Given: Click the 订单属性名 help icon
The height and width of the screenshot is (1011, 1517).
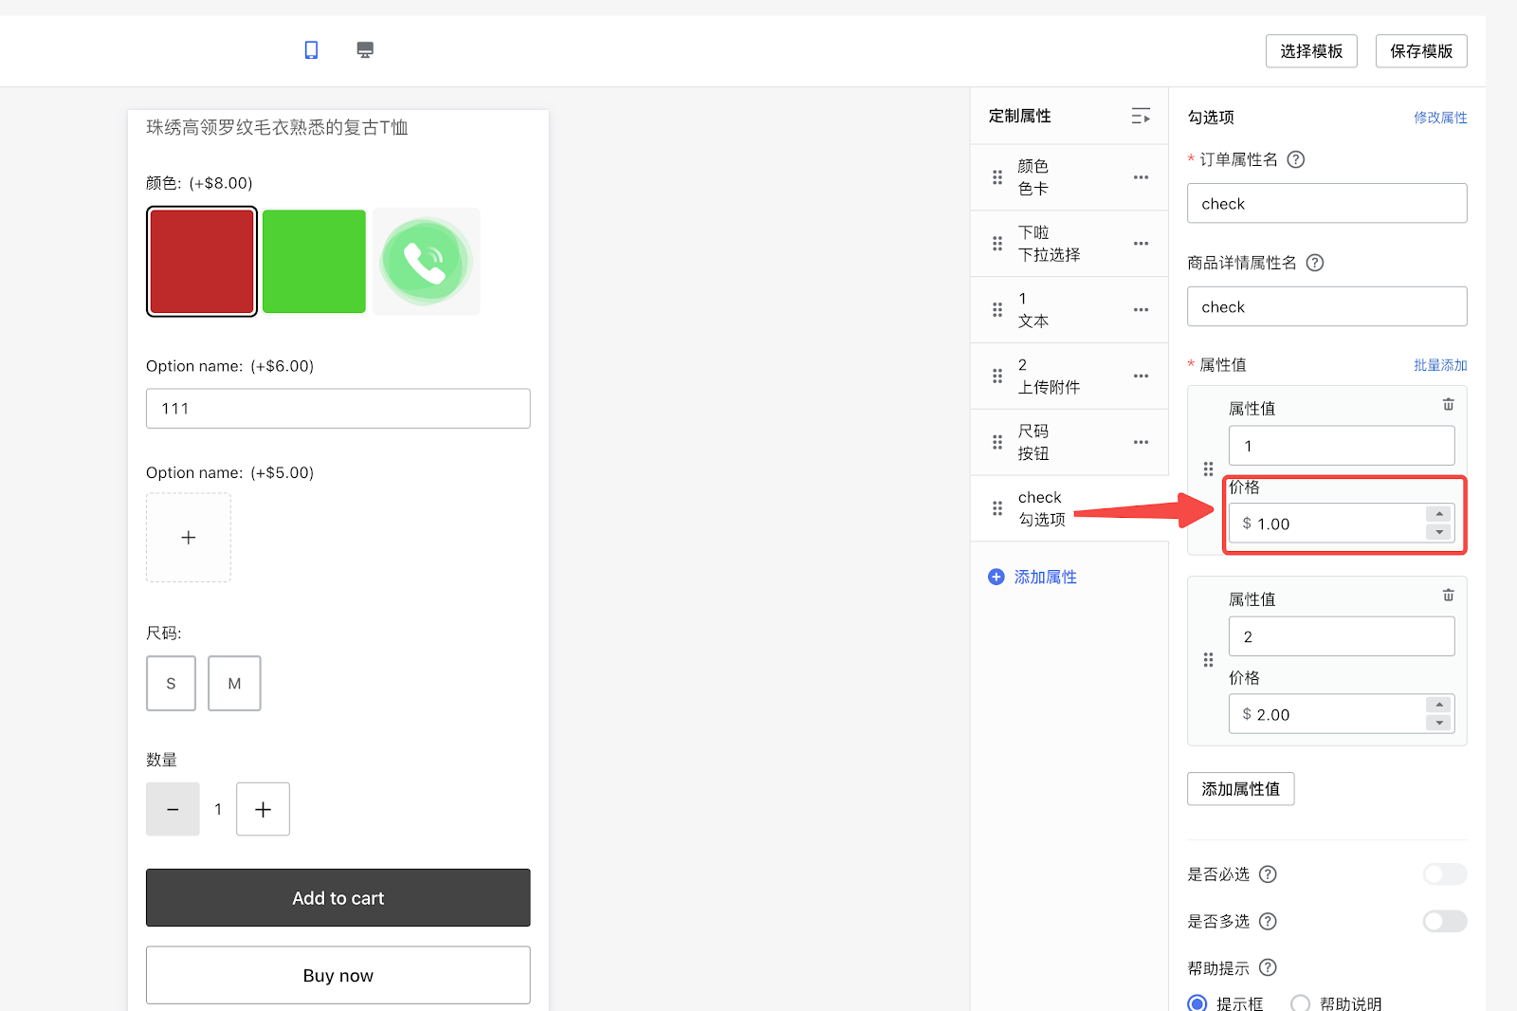Looking at the screenshot, I should tap(1296, 159).
